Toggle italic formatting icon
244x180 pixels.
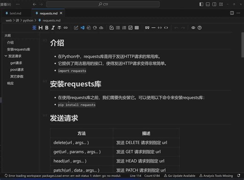(x=53, y=28)
